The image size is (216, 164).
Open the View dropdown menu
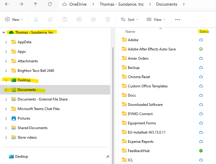coord(156,19)
